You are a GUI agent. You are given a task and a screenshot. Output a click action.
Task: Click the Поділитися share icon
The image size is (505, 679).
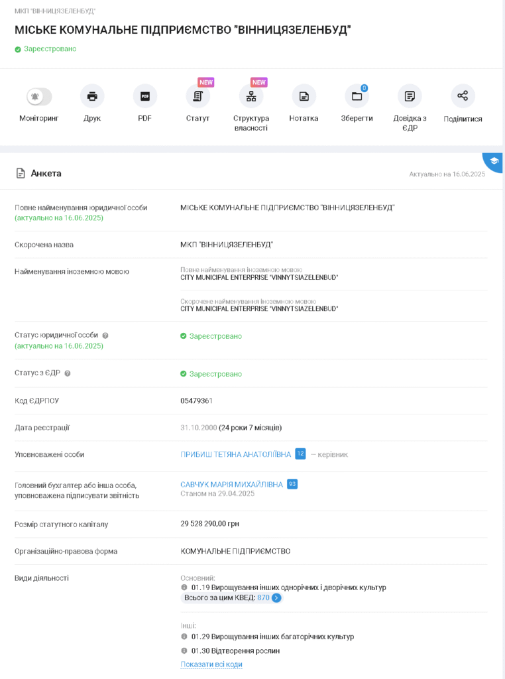point(463,96)
